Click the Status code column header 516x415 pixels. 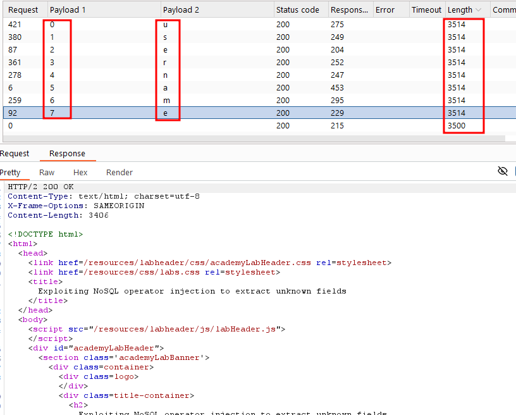301,10
